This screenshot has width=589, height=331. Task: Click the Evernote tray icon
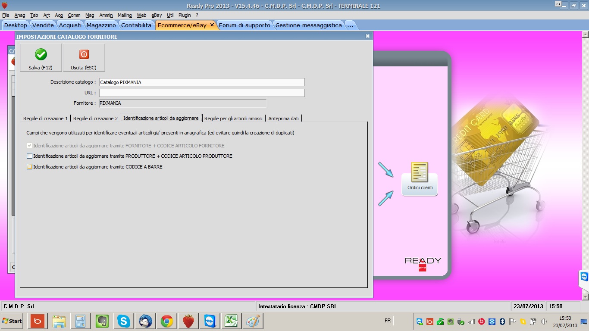tap(451, 322)
